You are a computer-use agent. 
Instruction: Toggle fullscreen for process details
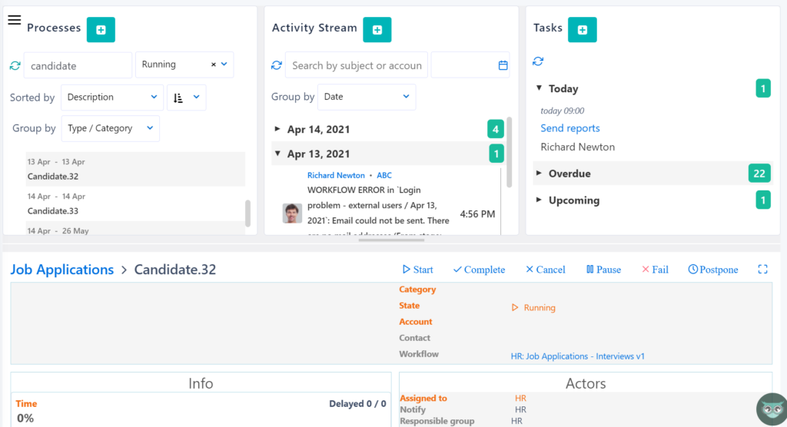(762, 270)
